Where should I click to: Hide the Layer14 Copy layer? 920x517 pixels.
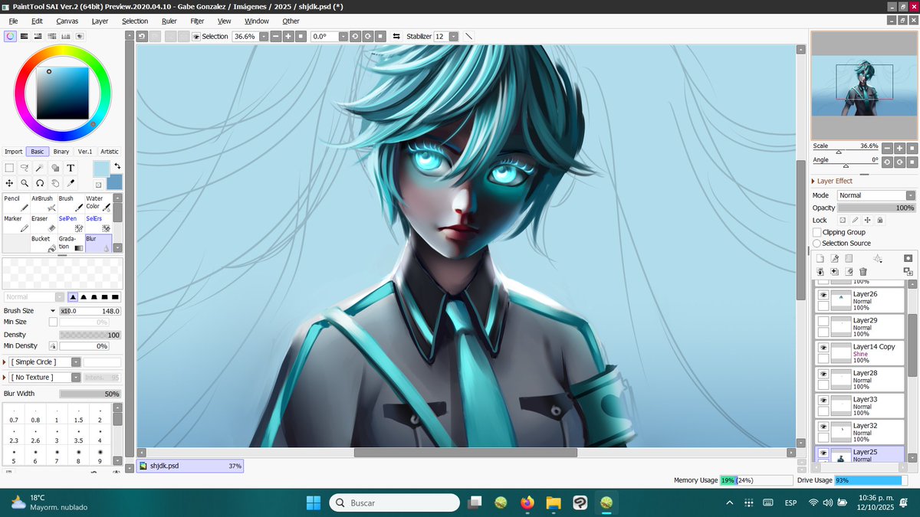[x=823, y=347]
